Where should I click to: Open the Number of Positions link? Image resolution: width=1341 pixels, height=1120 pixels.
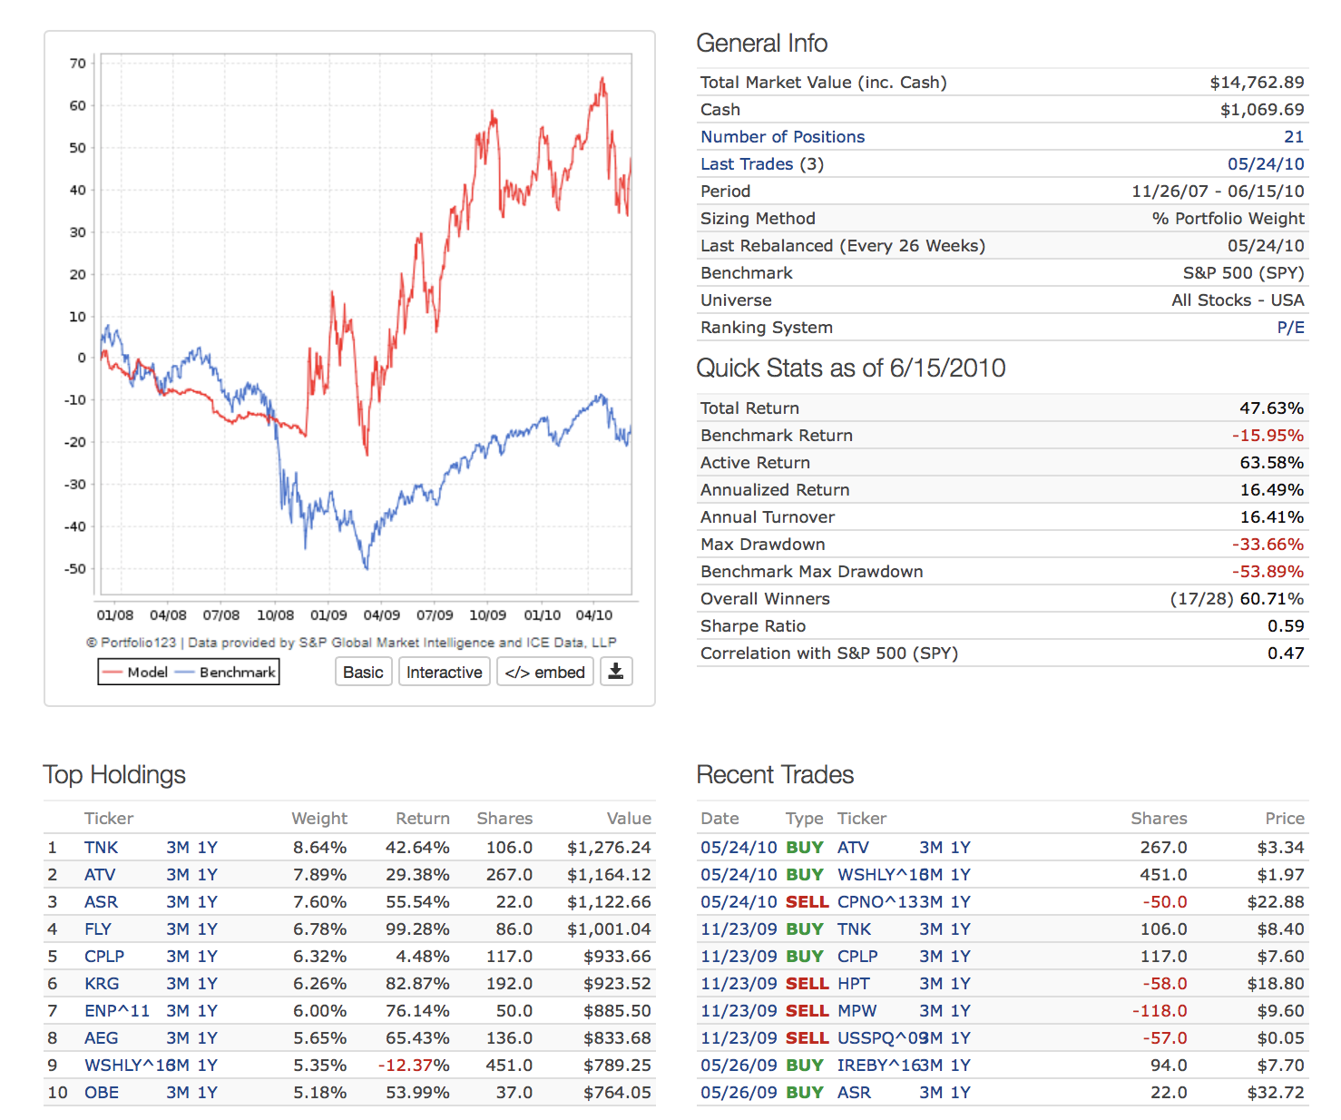pyautogui.click(x=782, y=137)
